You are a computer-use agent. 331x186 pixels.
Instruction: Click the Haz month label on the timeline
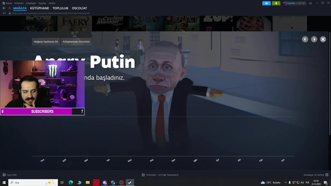[x=152, y=160]
